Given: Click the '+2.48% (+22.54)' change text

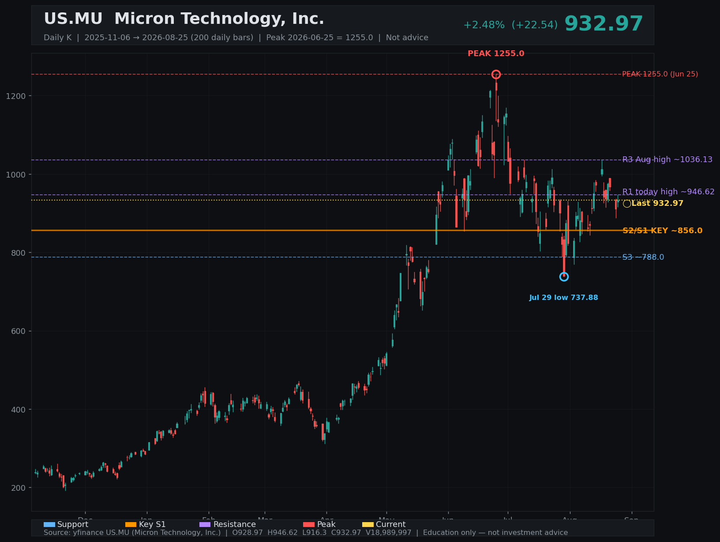Looking at the screenshot, I should [x=510, y=25].
